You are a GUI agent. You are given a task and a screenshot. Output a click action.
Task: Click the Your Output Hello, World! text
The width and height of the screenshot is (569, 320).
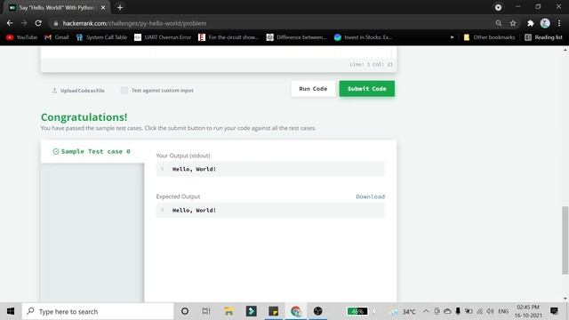194,169
